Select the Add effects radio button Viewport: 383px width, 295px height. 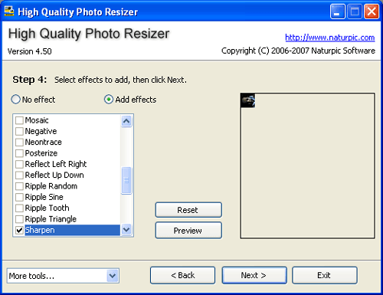pos(109,100)
